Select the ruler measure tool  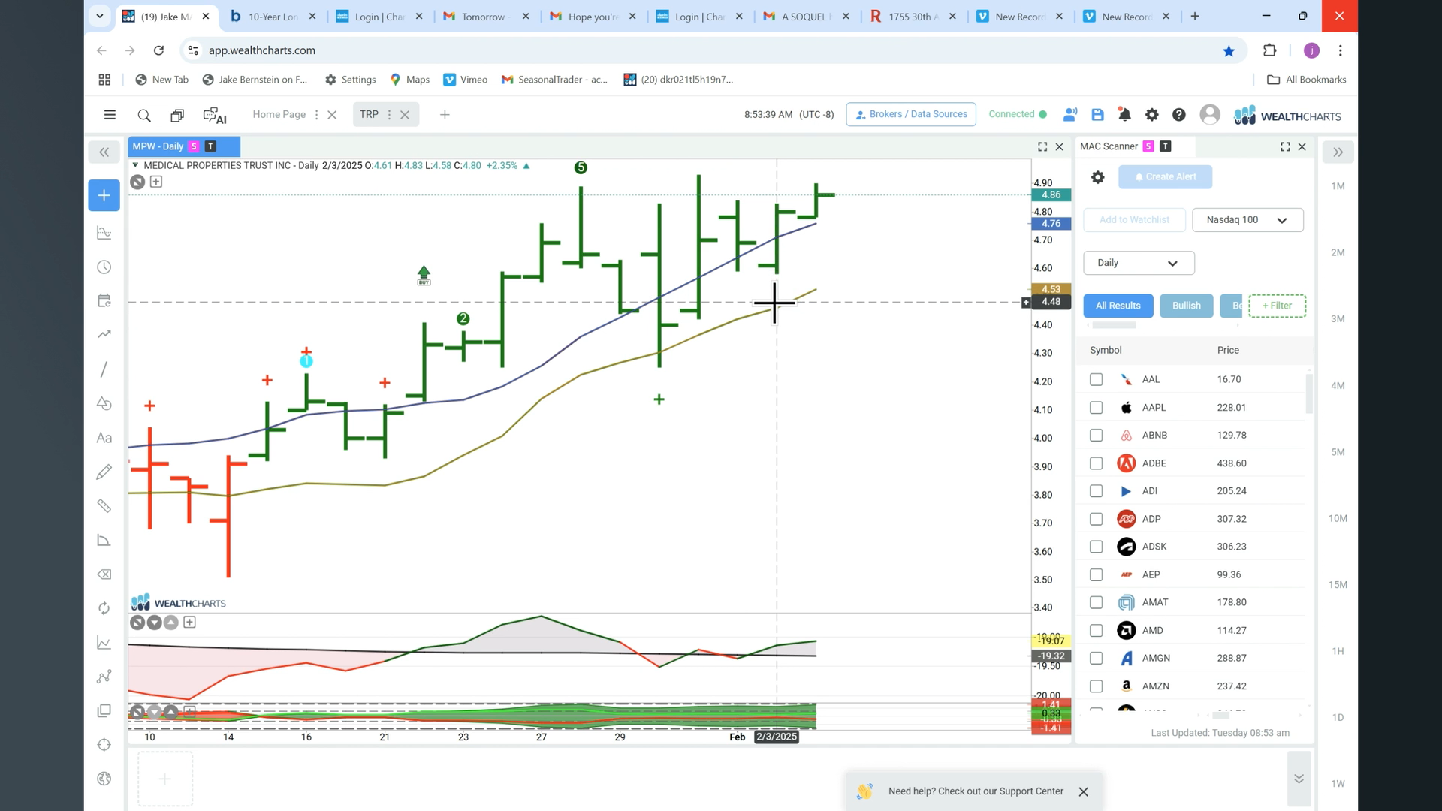click(x=104, y=506)
